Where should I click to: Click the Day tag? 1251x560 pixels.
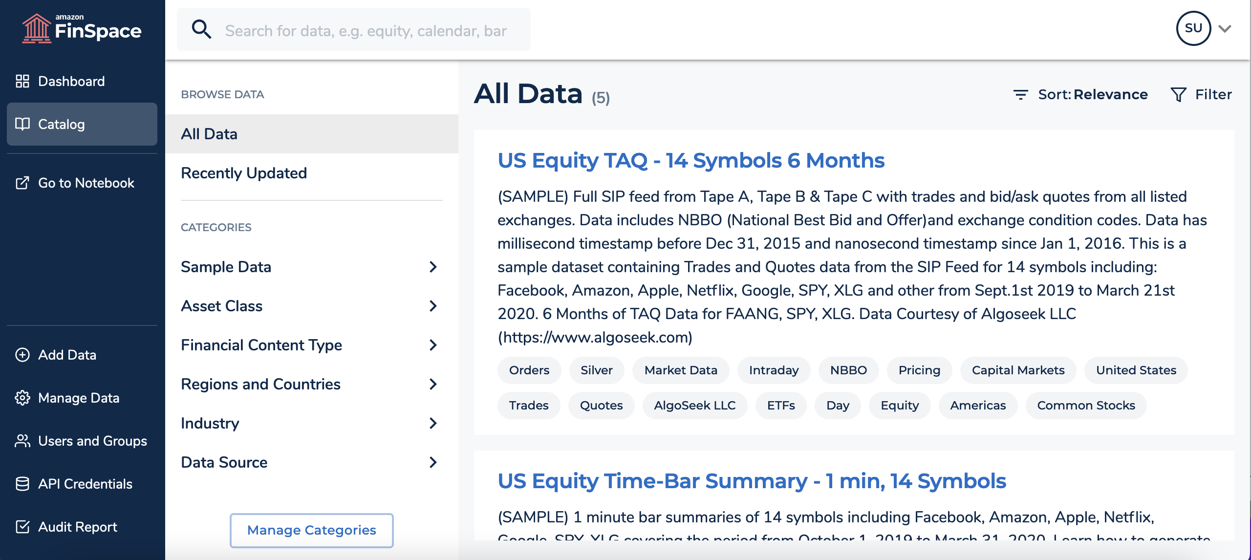[x=838, y=406]
